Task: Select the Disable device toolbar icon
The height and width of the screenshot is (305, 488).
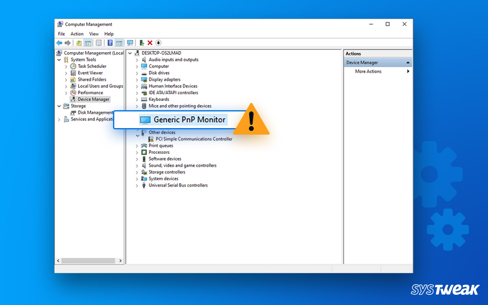Action: click(x=158, y=42)
